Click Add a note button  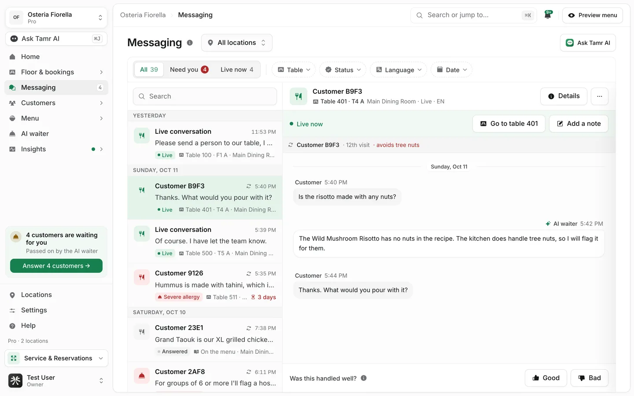pyautogui.click(x=579, y=124)
